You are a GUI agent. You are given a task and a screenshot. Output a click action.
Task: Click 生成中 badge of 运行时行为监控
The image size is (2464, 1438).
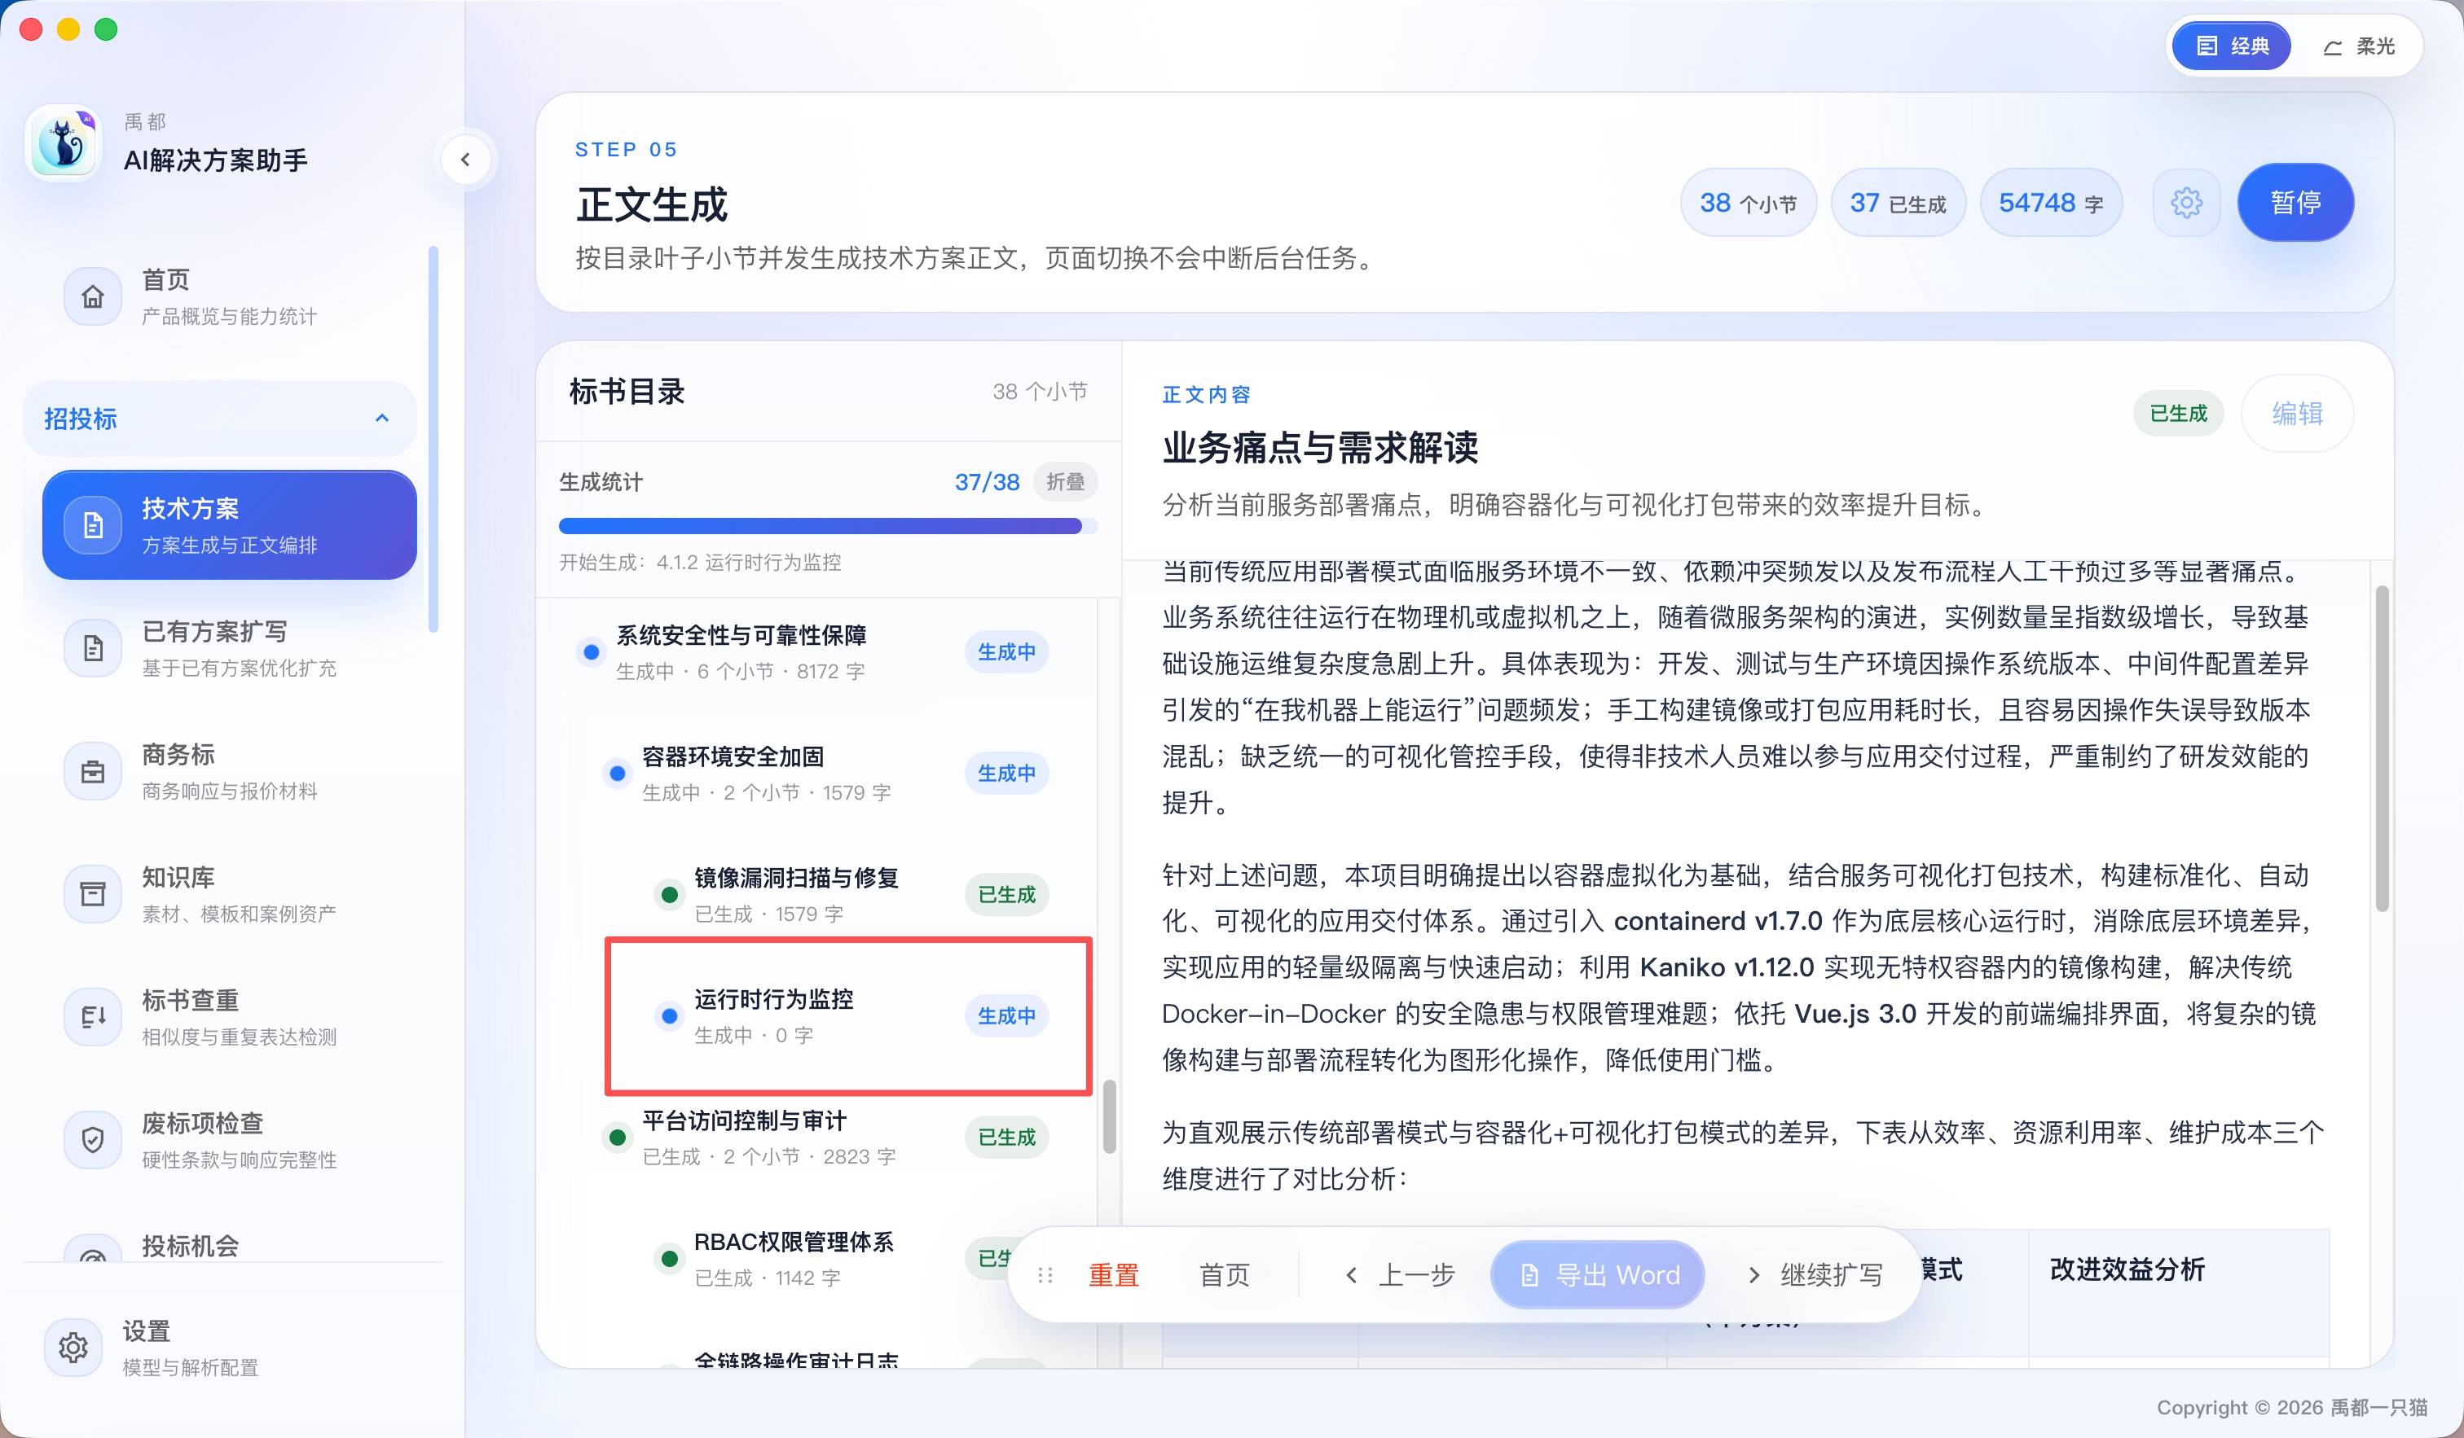coord(1006,1015)
